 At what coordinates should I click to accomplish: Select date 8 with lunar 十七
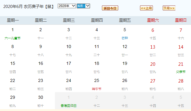[x=13, y=50]
